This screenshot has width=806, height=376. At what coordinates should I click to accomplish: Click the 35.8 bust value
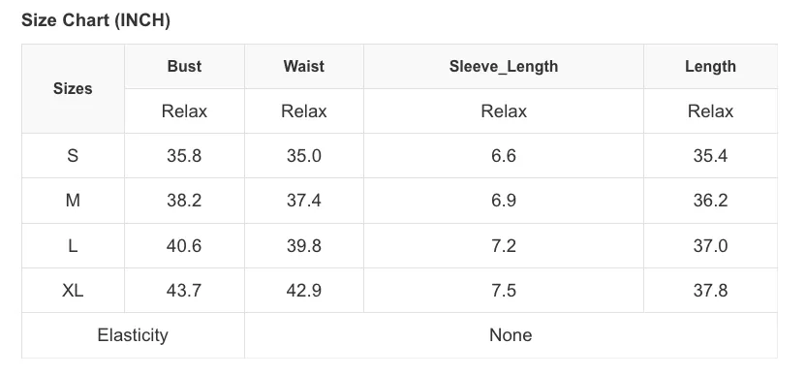click(184, 155)
